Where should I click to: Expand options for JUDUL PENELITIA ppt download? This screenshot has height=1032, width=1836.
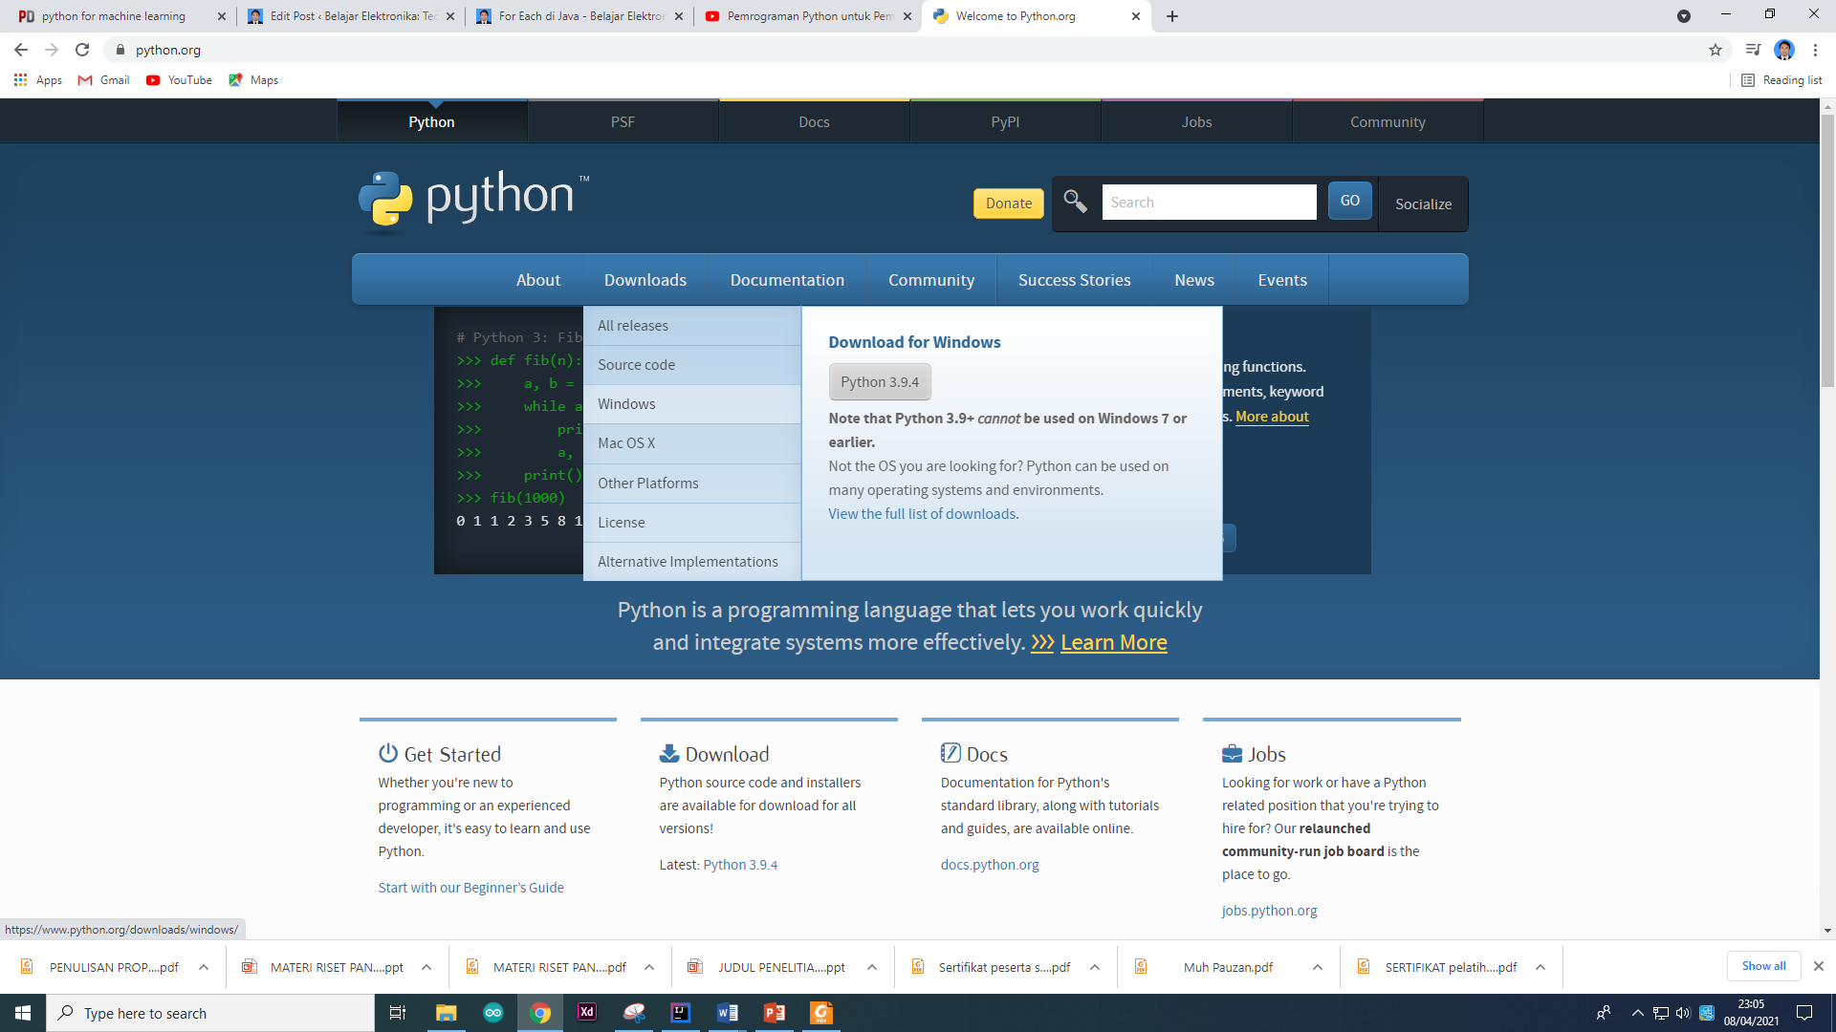[x=872, y=967]
